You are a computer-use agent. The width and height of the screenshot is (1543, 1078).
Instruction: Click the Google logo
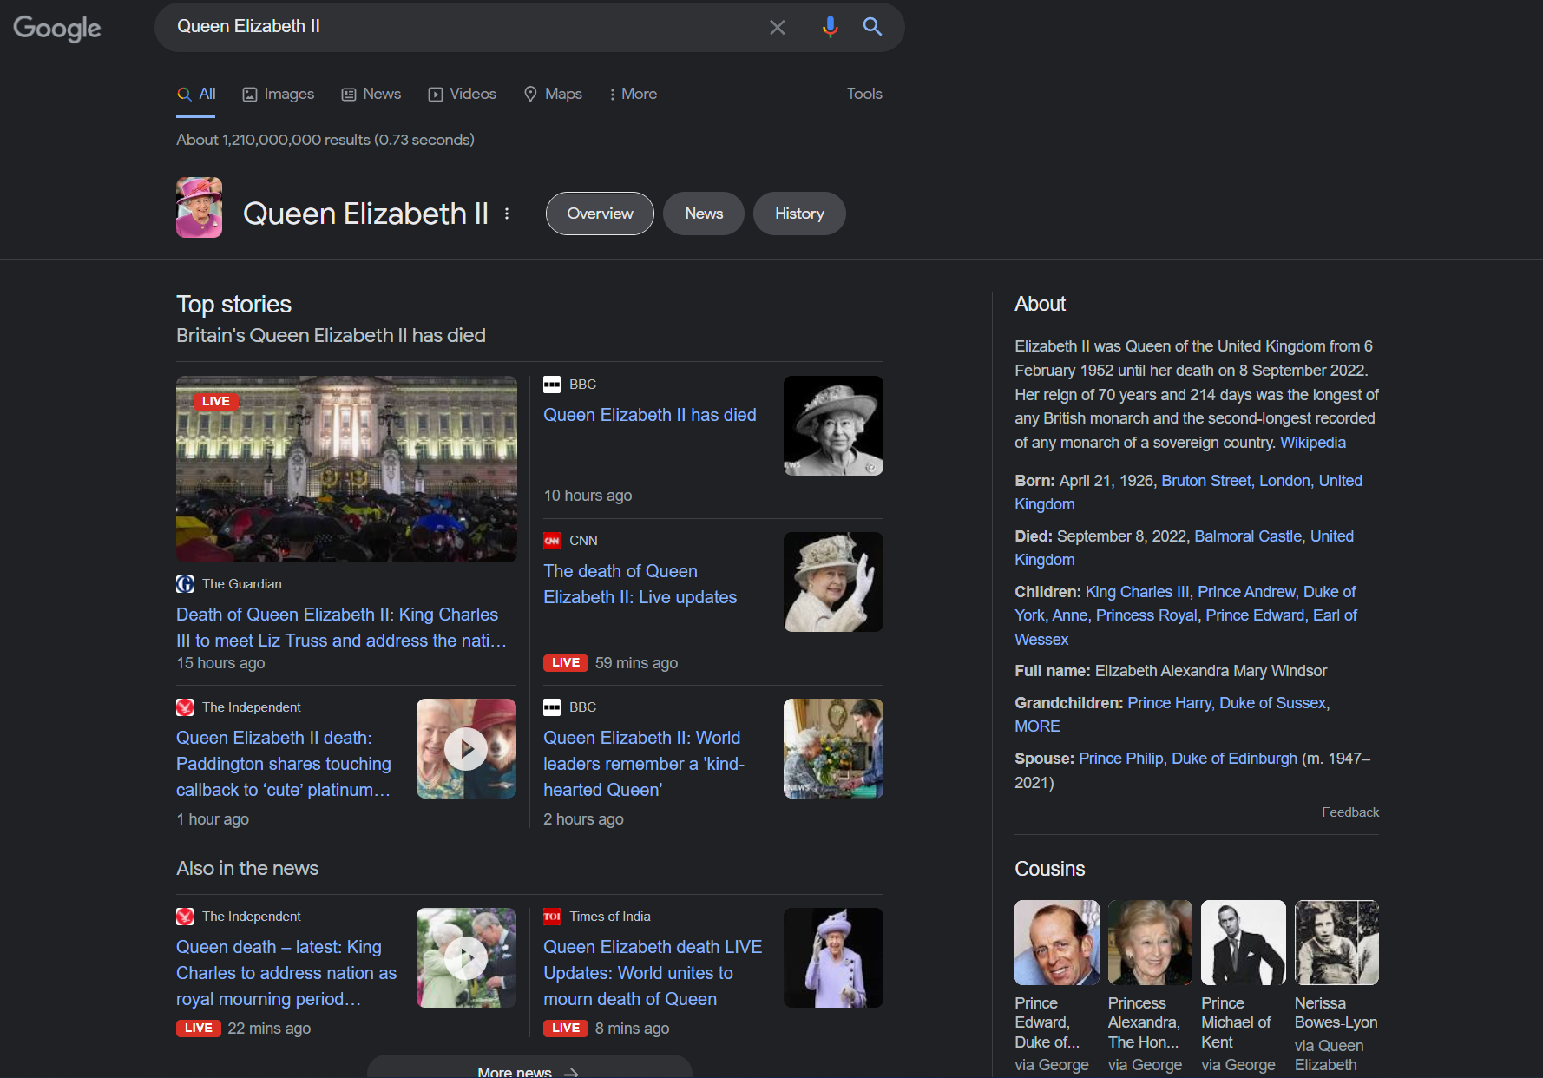57,28
